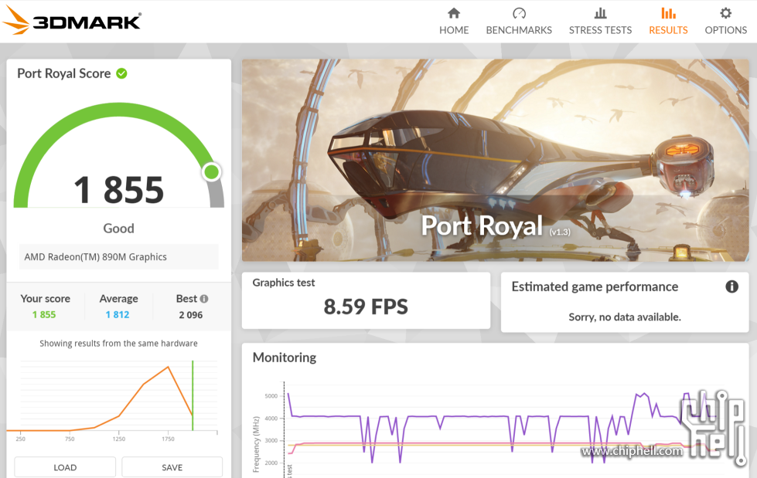Click the info icon next to Best
The height and width of the screenshot is (478, 757).
point(204,299)
